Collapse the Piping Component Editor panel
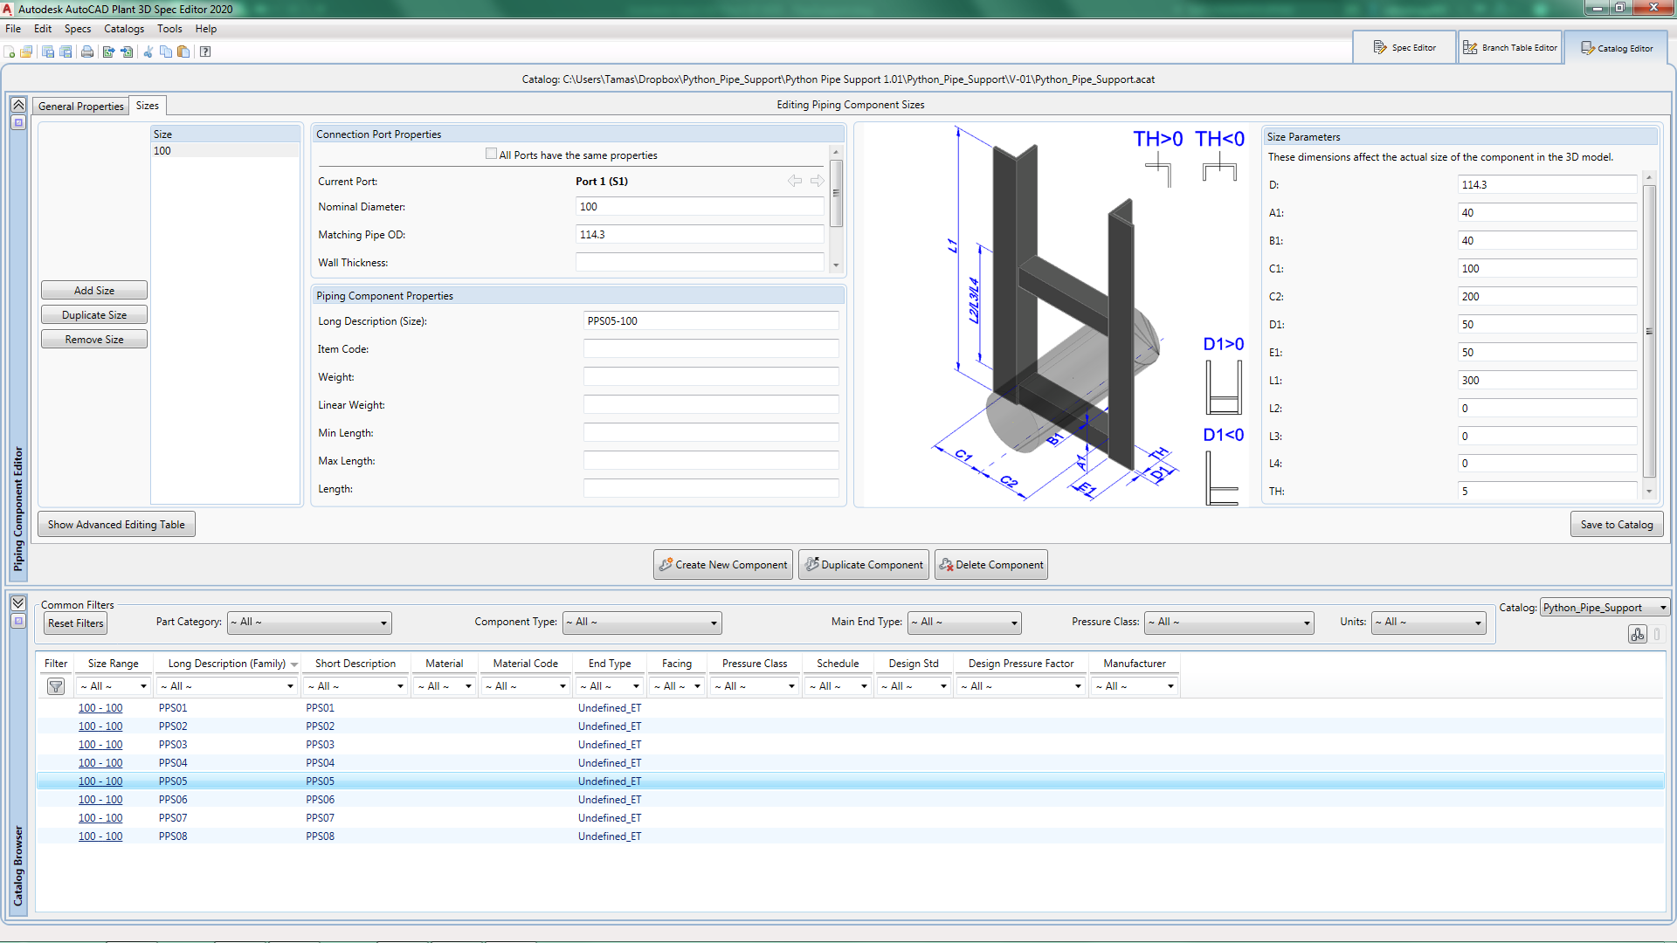 coord(18,105)
